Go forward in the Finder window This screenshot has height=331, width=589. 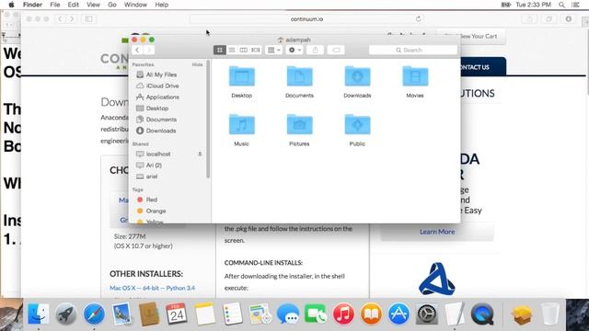point(149,50)
